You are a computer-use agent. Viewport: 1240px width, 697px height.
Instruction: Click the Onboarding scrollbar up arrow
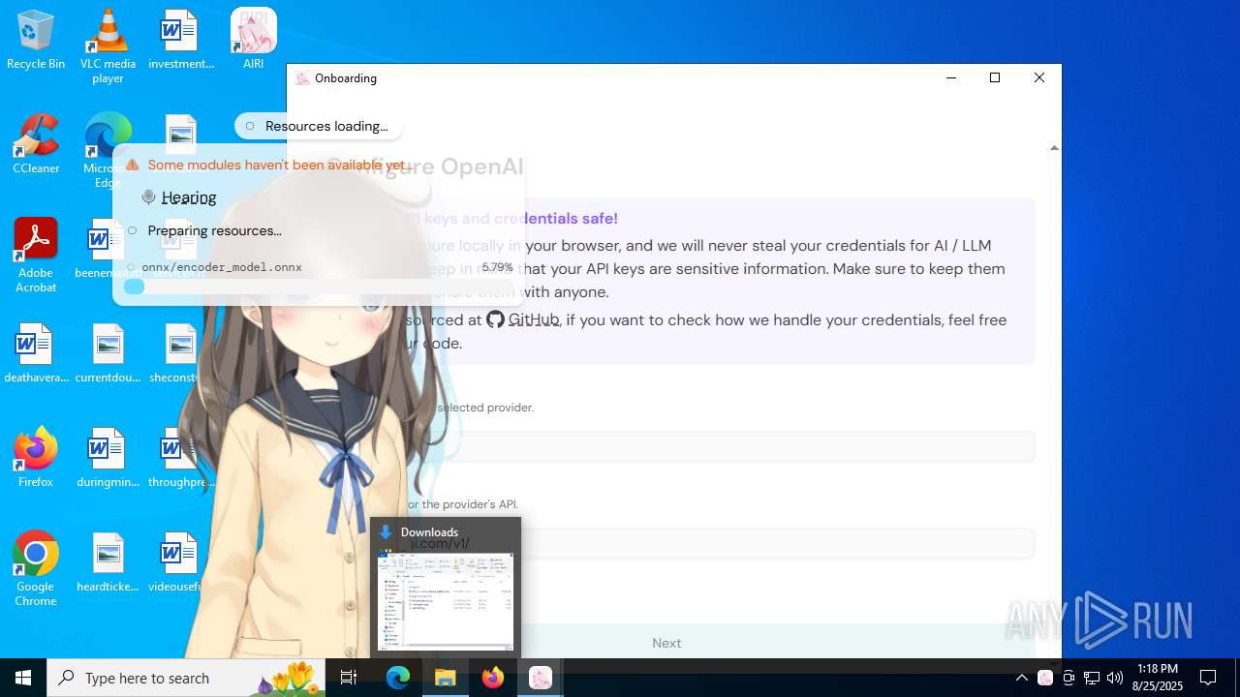(x=1054, y=148)
